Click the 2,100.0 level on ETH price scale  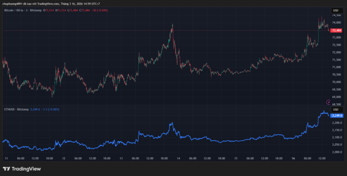[x=337, y=137]
